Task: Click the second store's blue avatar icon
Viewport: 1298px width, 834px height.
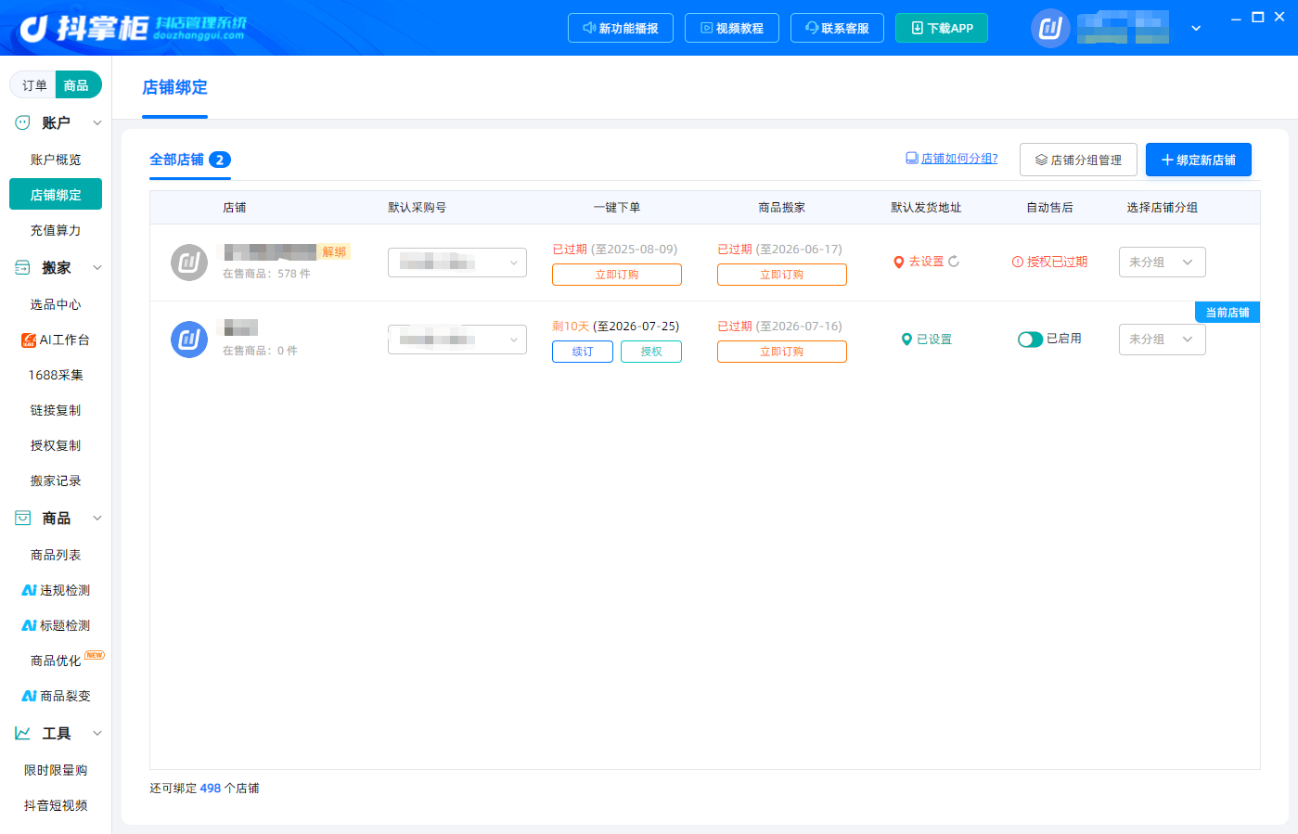Action: pos(189,340)
